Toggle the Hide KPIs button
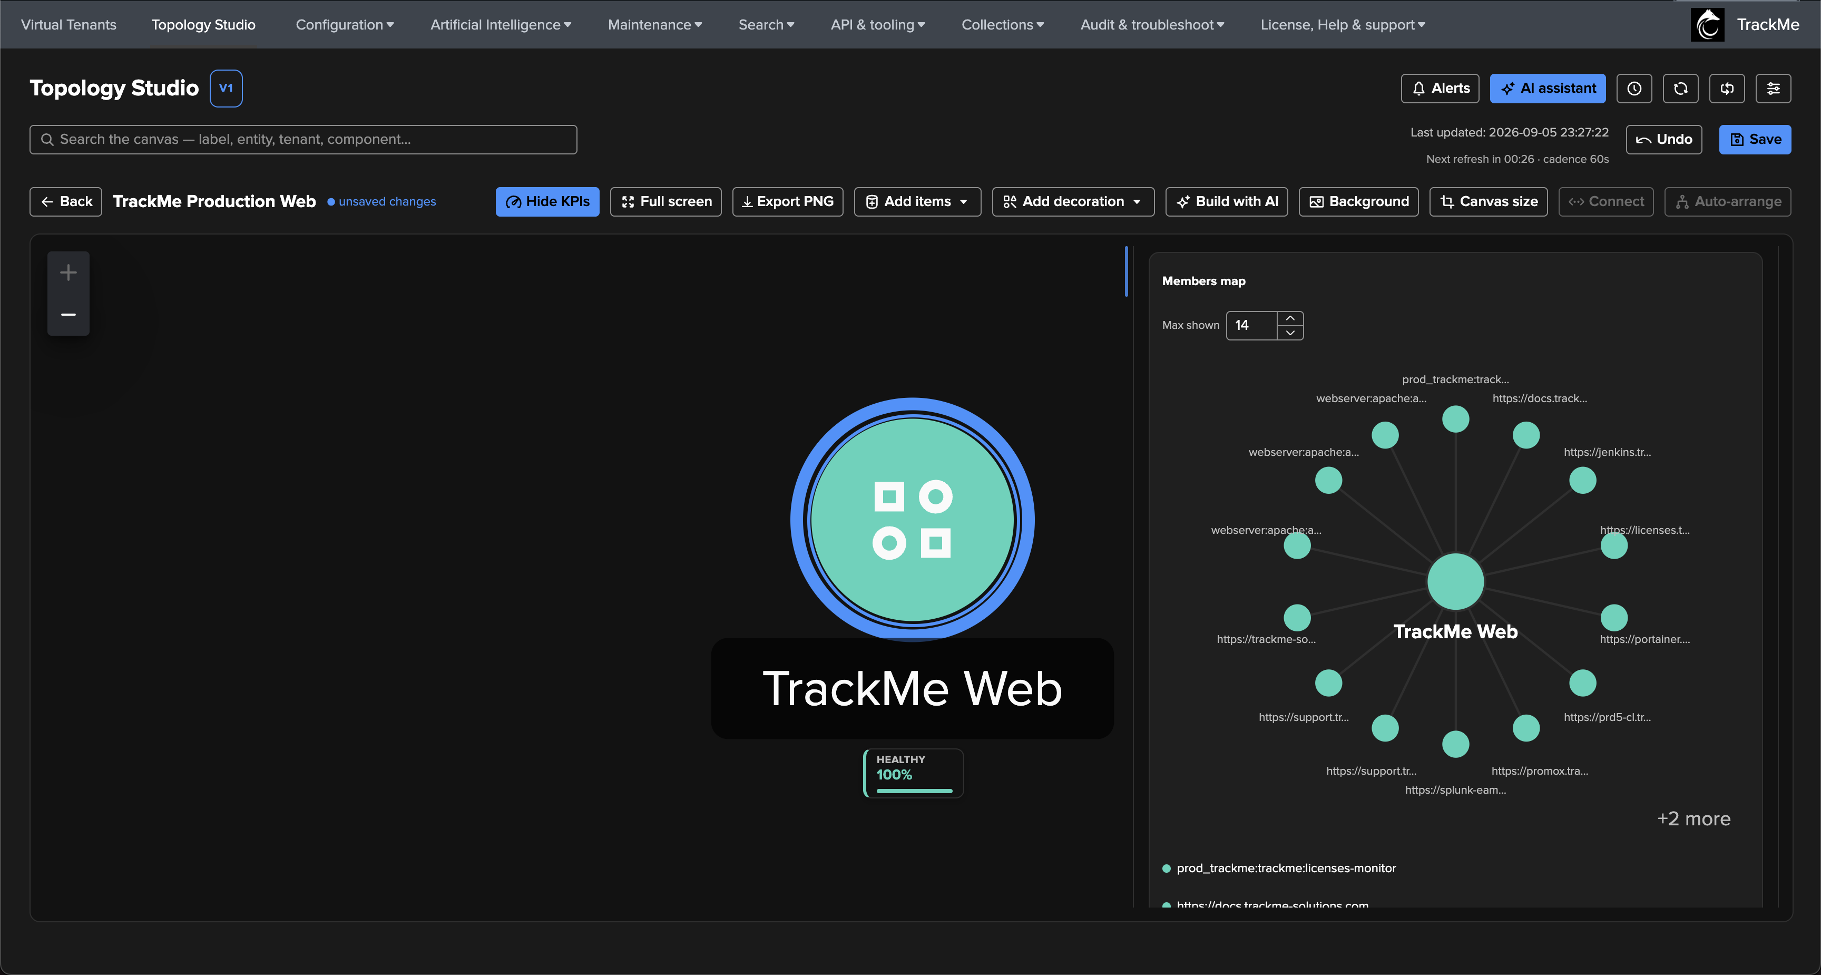The width and height of the screenshot is (1821, 975). pos(547,201)
